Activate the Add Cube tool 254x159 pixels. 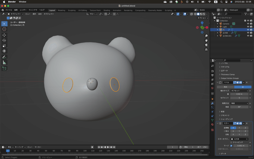[x=4, y=68]
